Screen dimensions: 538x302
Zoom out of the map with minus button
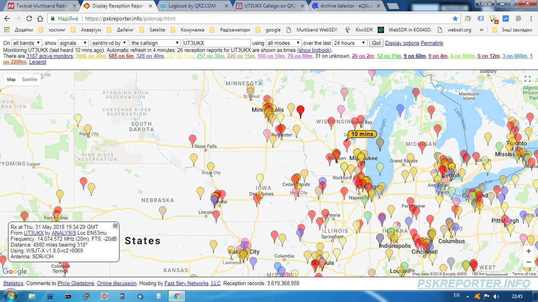pyautogui.click(x=529, y=262)
